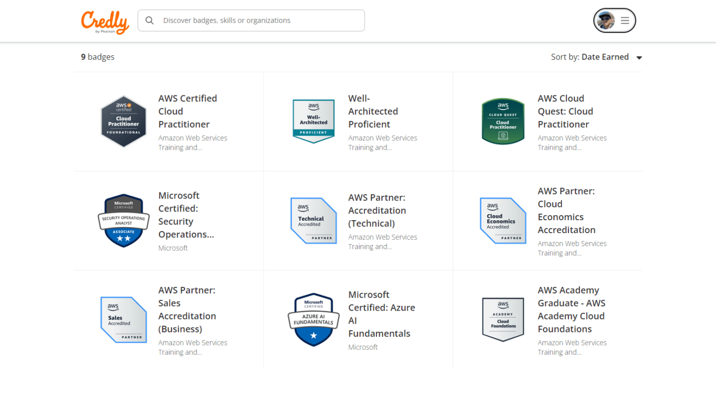Click the Date Earned chevron arrow

click(639, 57)
